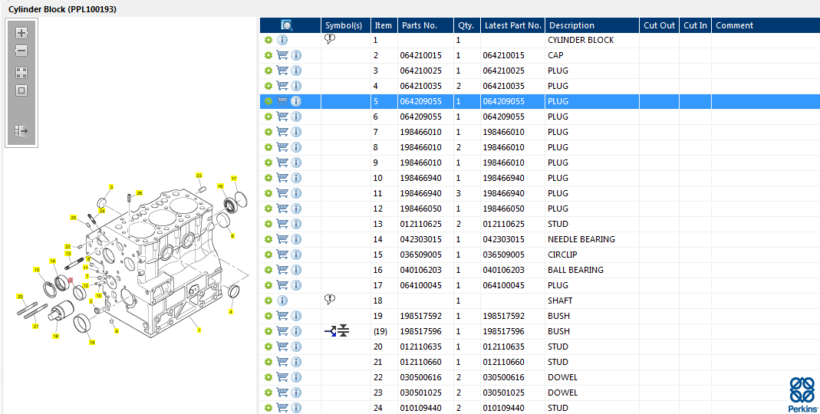Click the list export arrow icon
Viewport: 820px width, 414px height.
click(21, 131)
